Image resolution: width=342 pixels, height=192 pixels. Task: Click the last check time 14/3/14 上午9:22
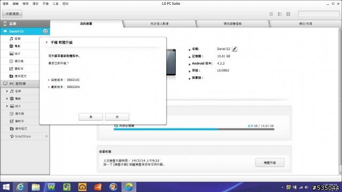tap(145, 161)
